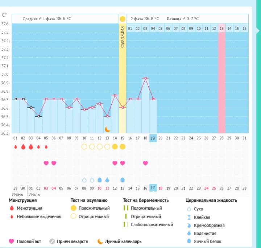Image resolution: width=261 pixels, height=248 pixels.
Task: Click the Клейкая cervical fluid legend icon
Action: click(x=189, y=217)
